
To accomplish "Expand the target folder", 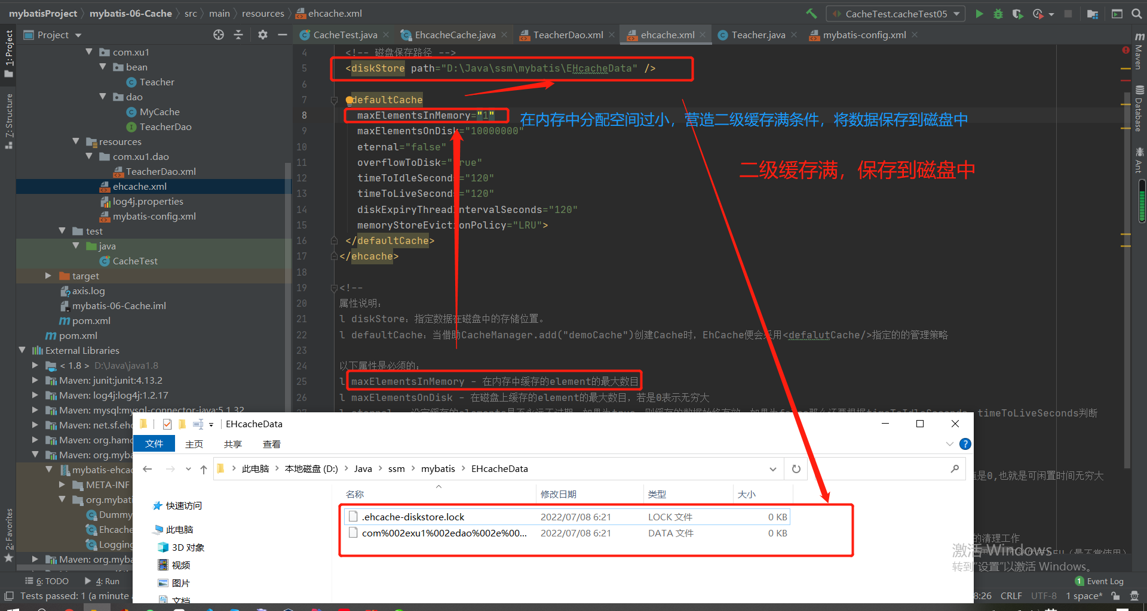I will [x=48, y=276].
